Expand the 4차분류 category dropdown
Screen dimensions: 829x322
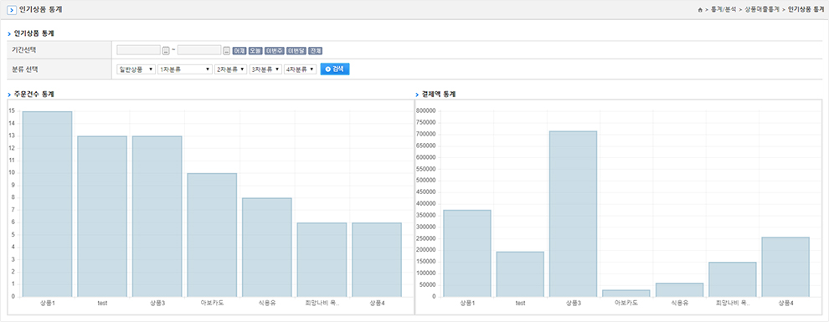[301, 69]
